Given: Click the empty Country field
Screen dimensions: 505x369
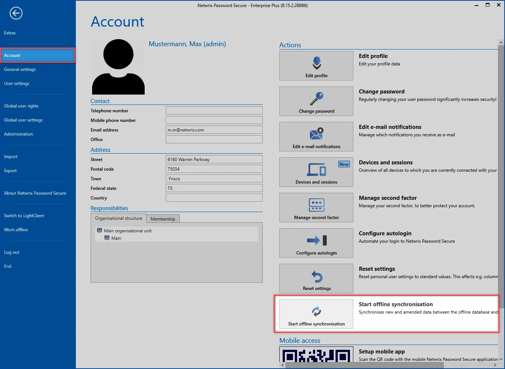Looking at the screenshot, I should point(214,198).
